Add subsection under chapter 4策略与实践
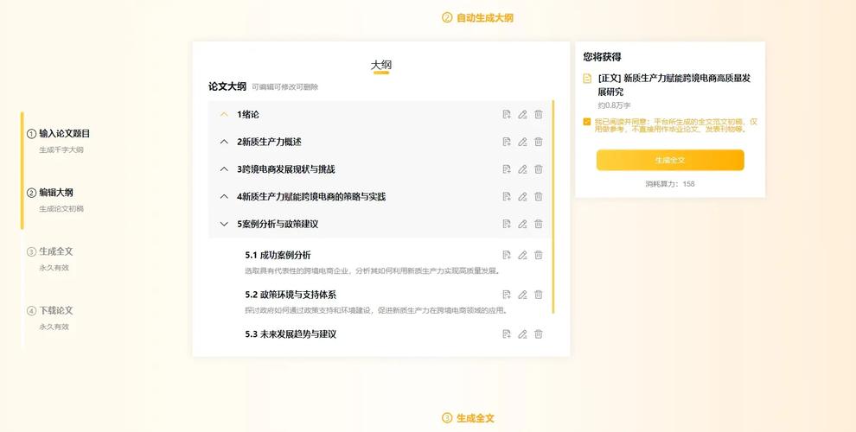856x432 pixels. point(507,196)
